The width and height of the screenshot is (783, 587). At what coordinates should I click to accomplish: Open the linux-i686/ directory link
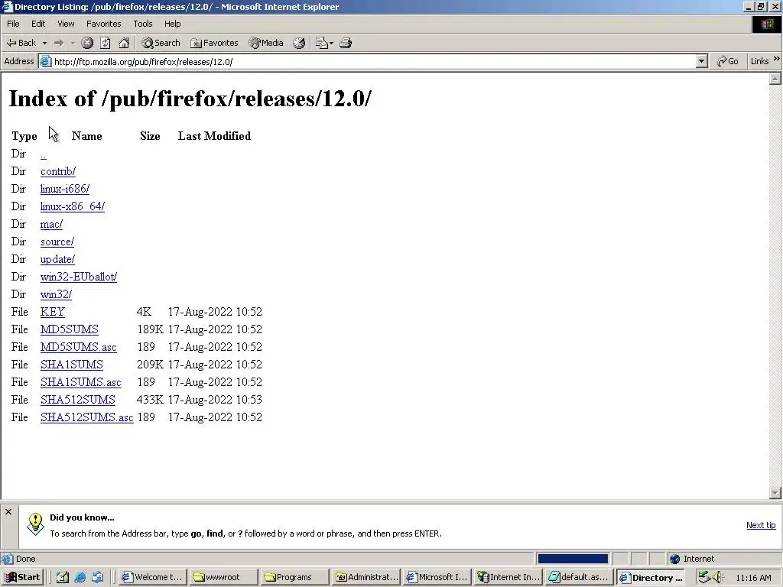click(x=65, y=190)
